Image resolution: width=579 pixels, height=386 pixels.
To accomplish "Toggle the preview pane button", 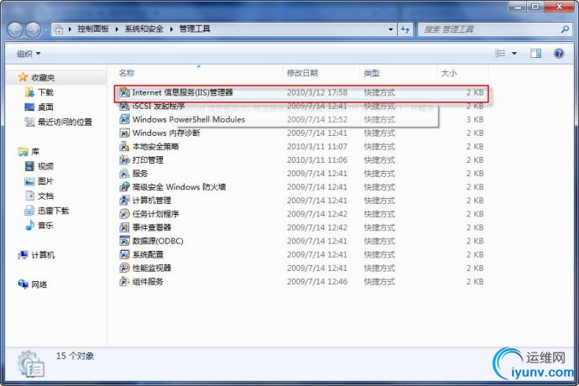I will point(536,54).
